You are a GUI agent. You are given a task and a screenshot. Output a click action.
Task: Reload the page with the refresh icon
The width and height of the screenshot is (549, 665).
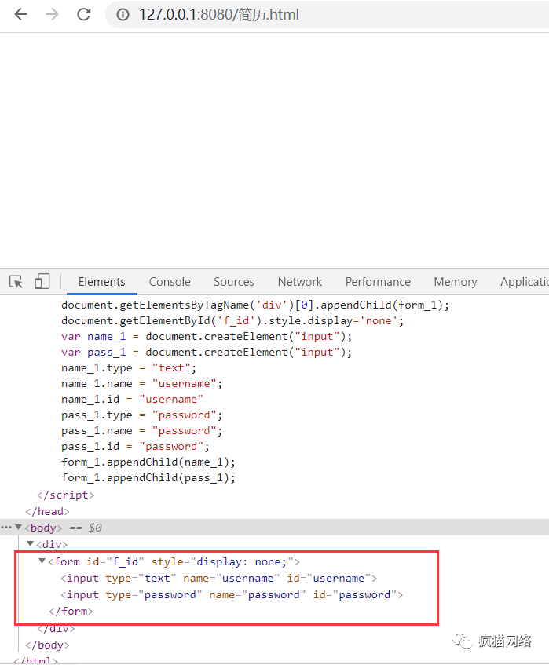click(x=83, y=14)
